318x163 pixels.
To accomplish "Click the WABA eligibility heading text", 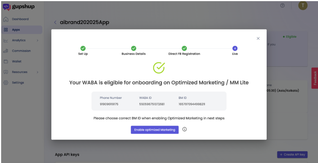I will click(x=159, y=83).
